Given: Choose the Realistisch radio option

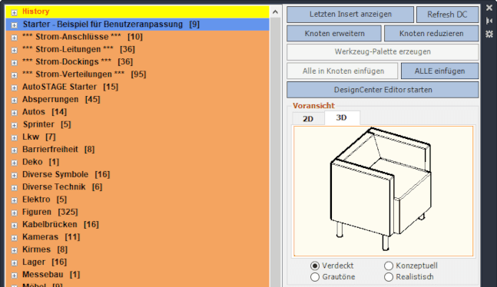Looking at the screenshot, I should coord(389,277).
